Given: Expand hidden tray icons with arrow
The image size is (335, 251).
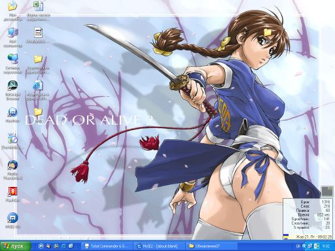Looking at the screenshot, I should 304,246.
